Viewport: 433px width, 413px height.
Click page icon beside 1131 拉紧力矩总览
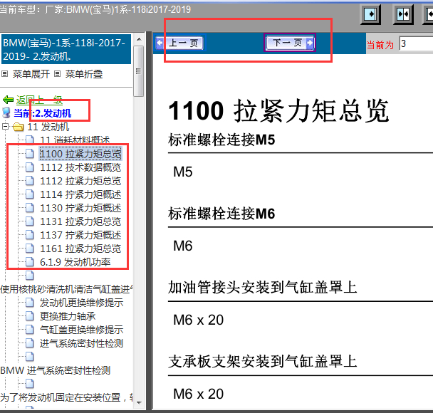[30, 221]
